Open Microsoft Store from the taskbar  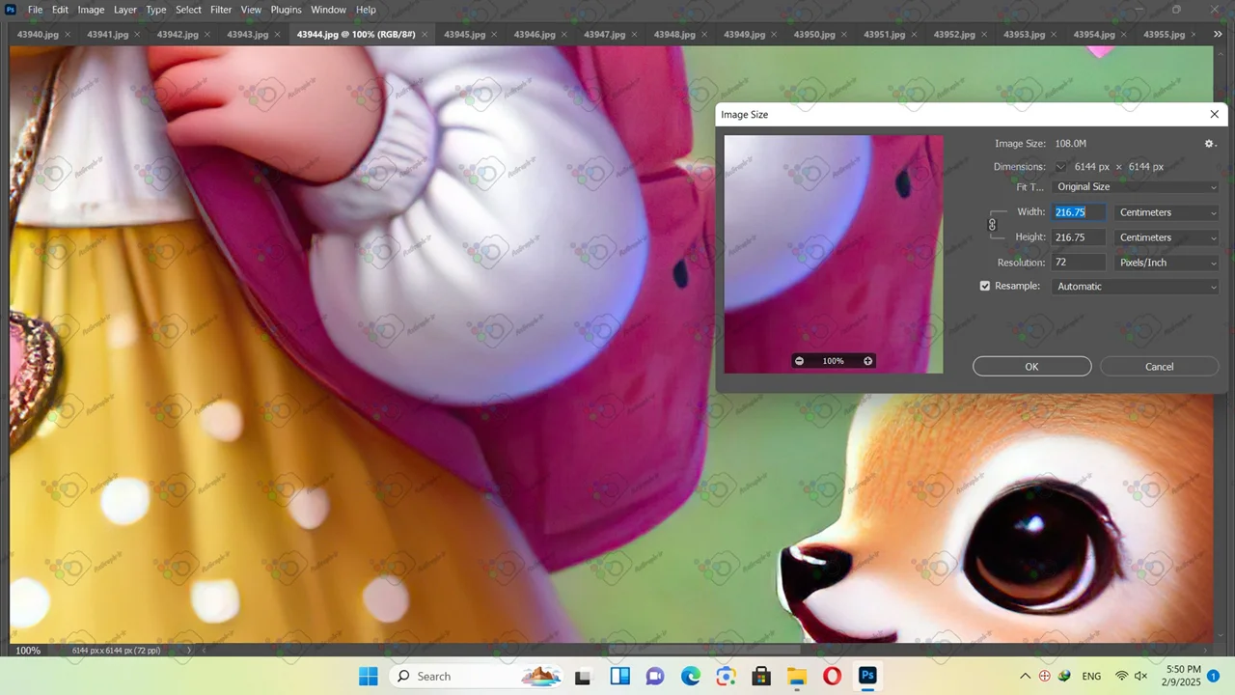(x=761, y=676)
